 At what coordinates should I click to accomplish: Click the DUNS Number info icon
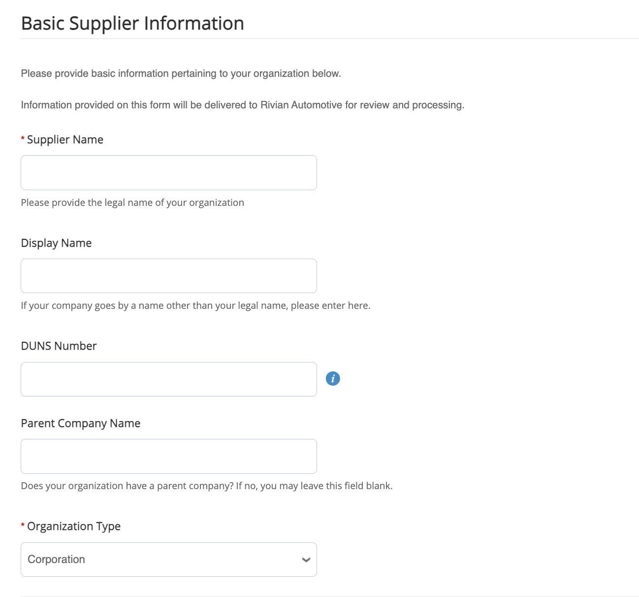(x=333, y=379)
